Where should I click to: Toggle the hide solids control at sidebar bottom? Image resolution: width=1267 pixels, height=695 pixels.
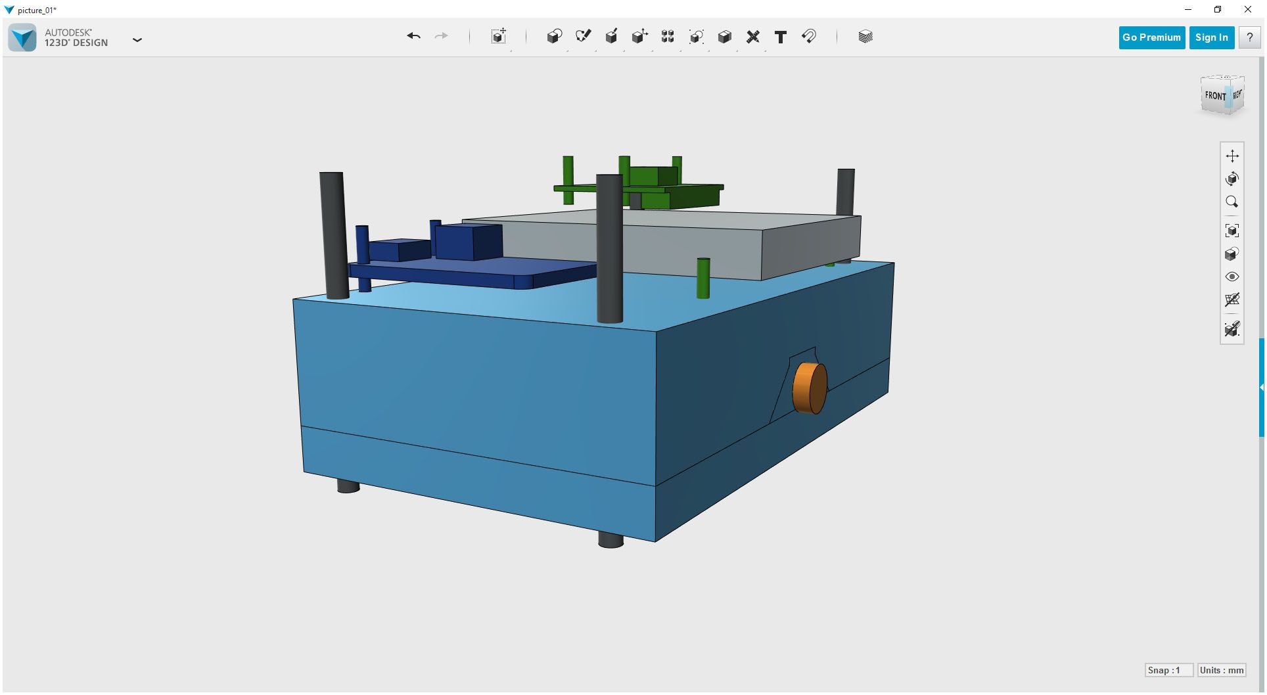coord(1233,328)
